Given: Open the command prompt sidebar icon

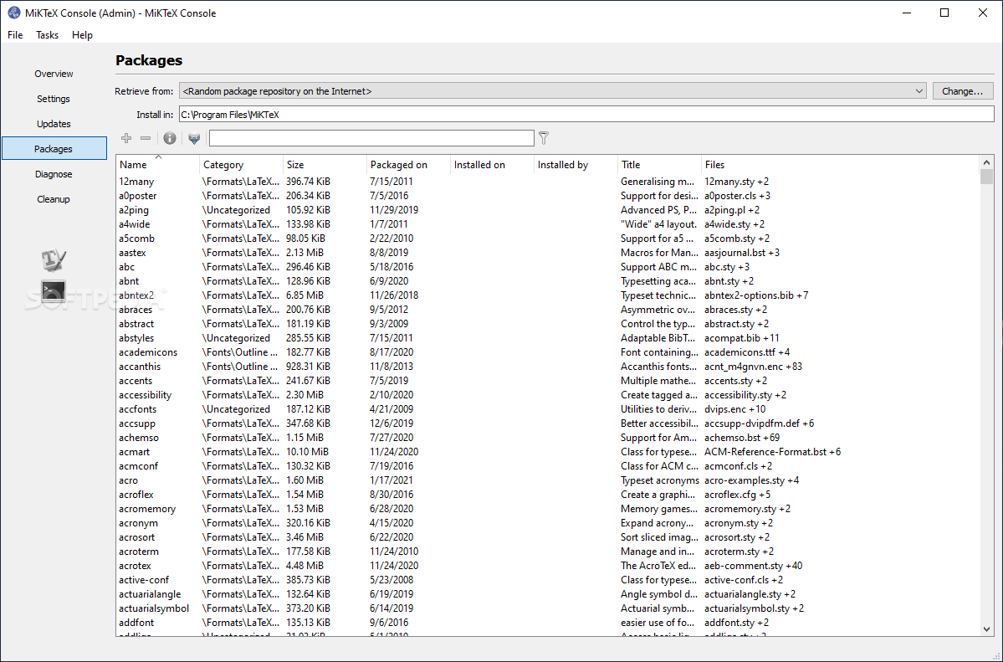Looking at the screenshot, I should 54,291.
